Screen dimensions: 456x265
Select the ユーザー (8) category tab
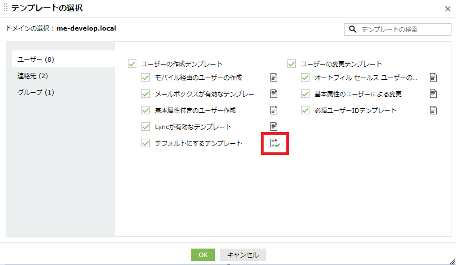pos(63,59)
